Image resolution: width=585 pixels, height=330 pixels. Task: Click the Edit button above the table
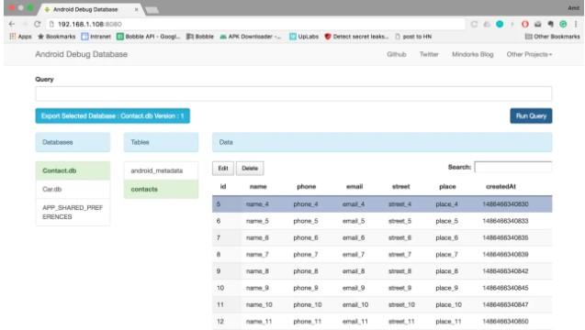point(223,169)
